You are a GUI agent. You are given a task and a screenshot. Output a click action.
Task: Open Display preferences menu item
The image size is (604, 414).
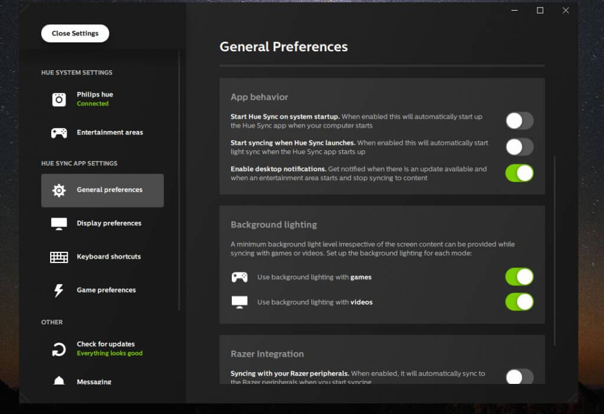[x=109, y=224]
